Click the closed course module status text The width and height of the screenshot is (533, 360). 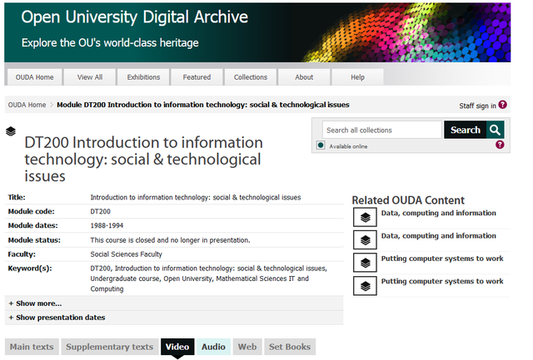coord(170,240)
